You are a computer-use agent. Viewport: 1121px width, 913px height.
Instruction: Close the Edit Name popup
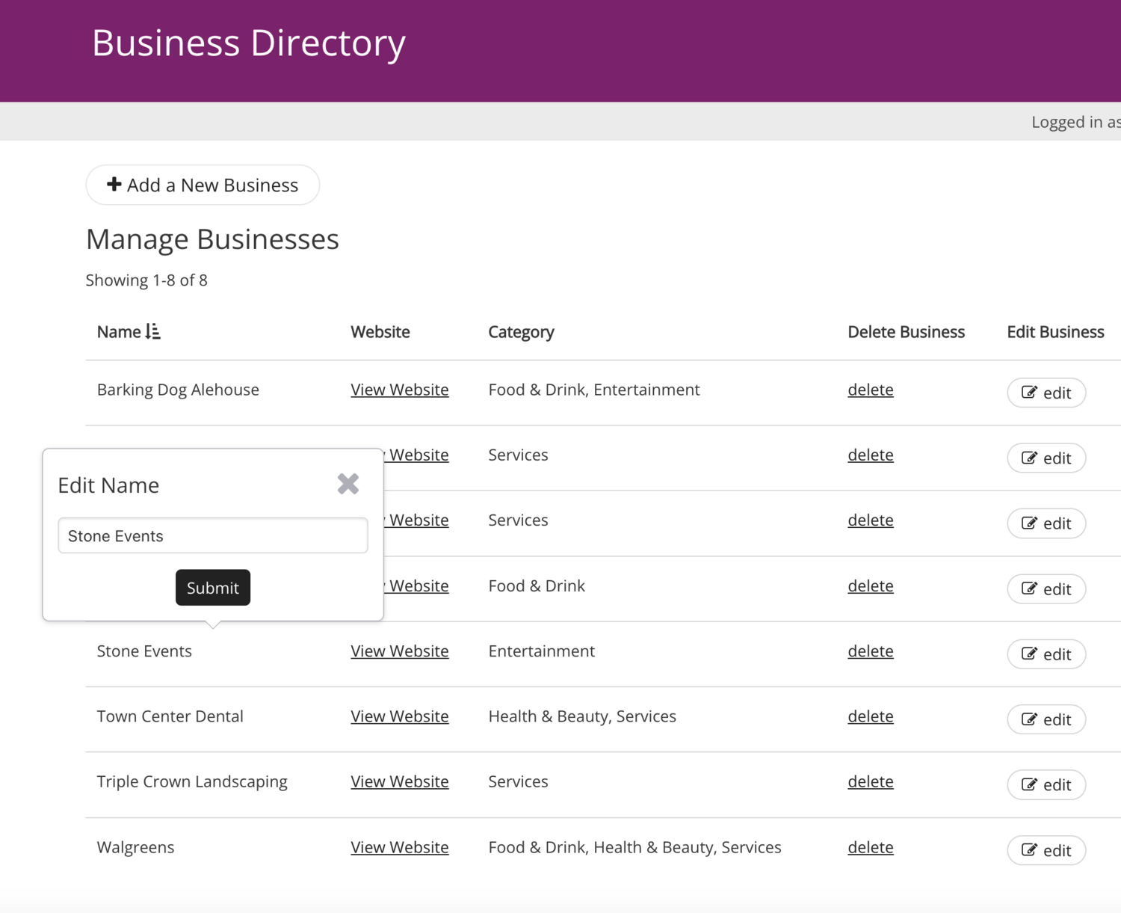[x=348, y=484]
